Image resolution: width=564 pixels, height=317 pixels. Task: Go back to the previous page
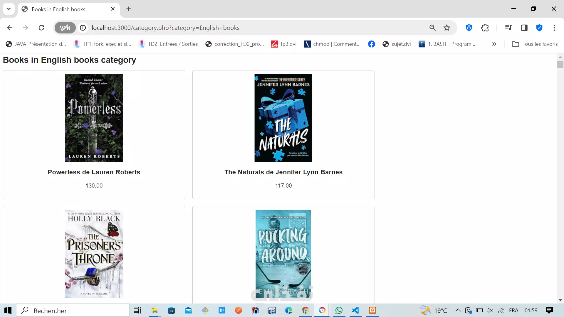(10, 28)
